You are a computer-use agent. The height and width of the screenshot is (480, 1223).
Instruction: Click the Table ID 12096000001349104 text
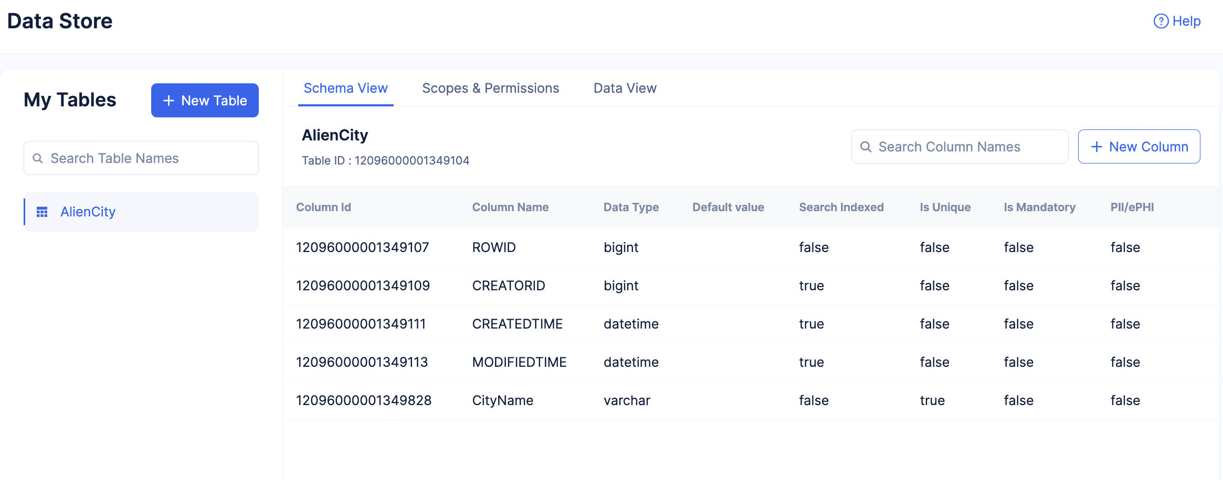click(x=386, y=160)
